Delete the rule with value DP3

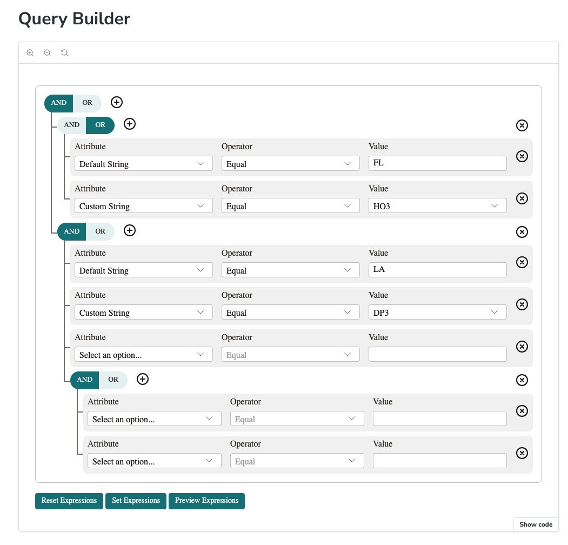(522, 304)
